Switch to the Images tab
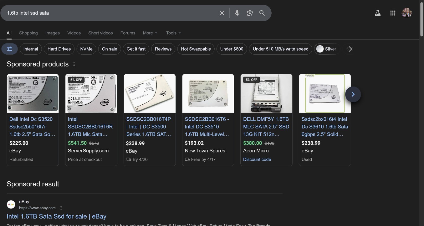 (x=52, y=33)
